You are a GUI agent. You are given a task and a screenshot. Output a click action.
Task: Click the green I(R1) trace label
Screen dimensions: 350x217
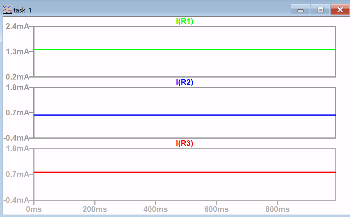coord(185,22)
